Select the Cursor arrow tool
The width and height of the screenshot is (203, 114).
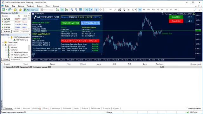[96, 10]
